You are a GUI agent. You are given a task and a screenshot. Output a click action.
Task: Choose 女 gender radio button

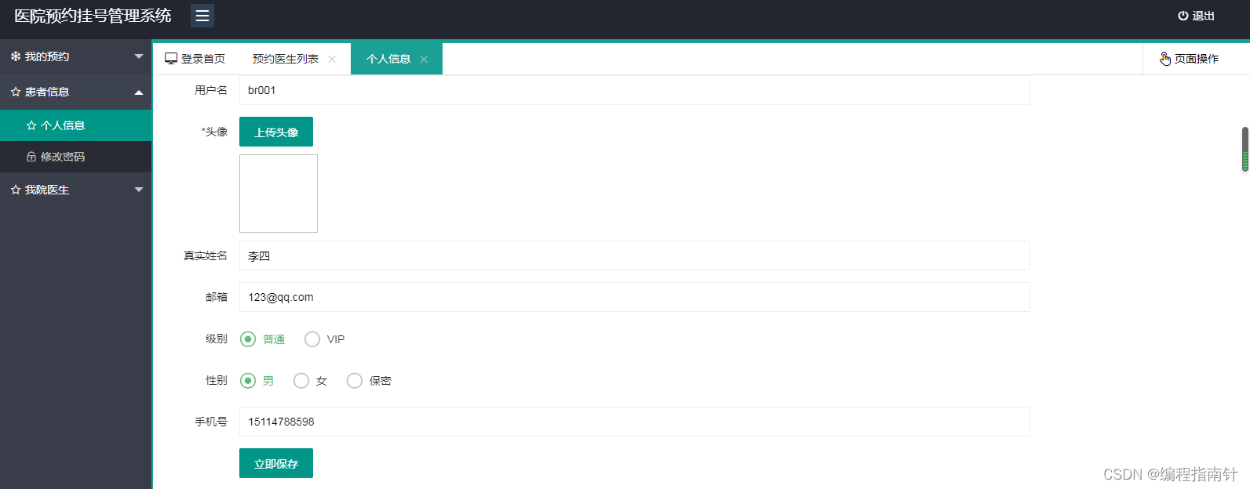coord(301,381)
